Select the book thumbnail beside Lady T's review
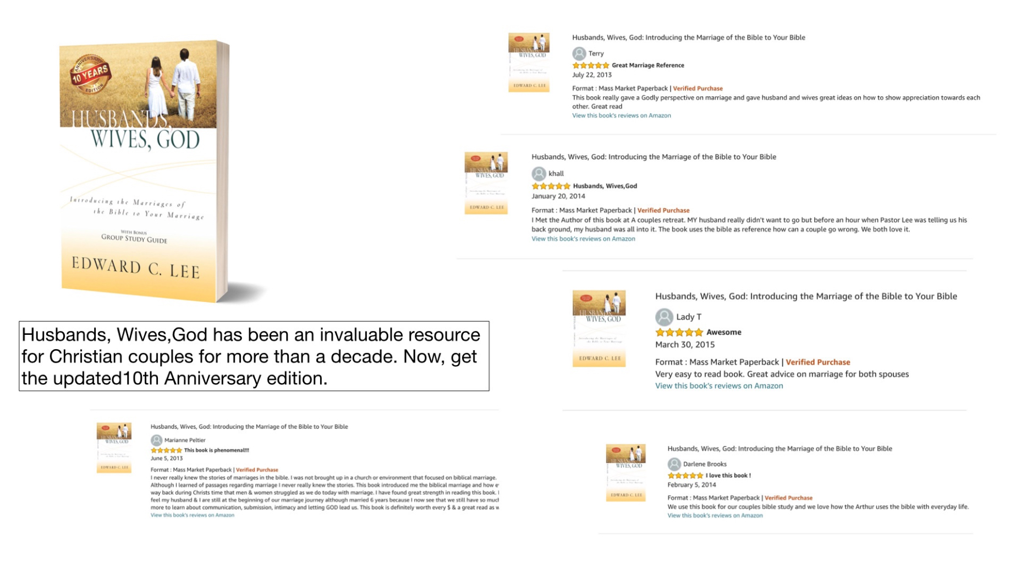The width and height of the screenshot is (1021, 574). pos(599,328)
